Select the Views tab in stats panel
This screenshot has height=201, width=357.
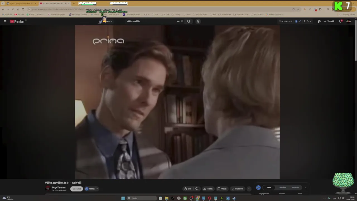point(269,188)
